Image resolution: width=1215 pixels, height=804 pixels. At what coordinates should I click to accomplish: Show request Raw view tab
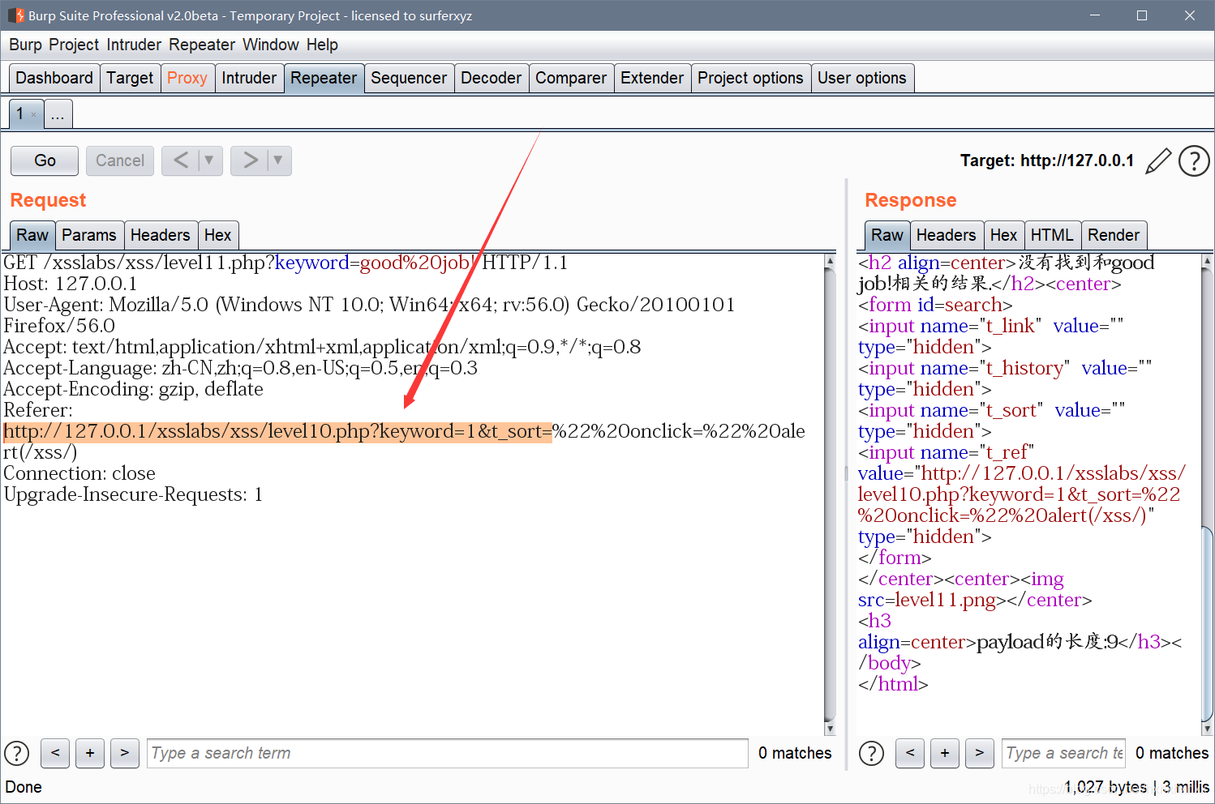click(x=32, y=235)
